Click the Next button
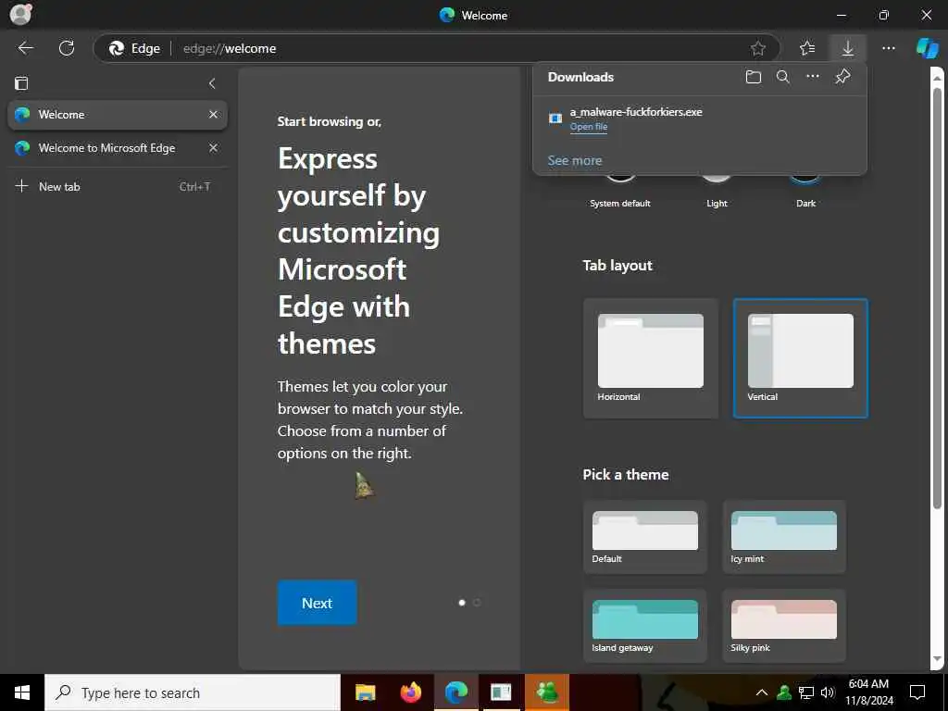This screenshot has height=711, width=948. point(317,603)
